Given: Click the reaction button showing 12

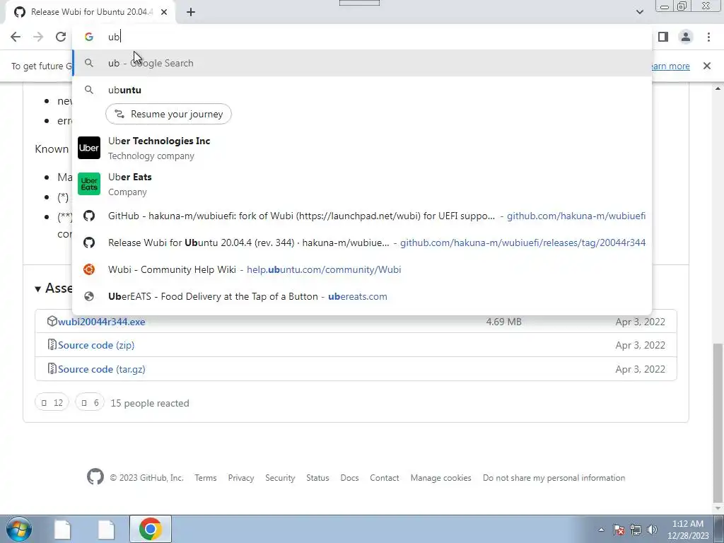Looking at the screenshot, I should click(52, 403).
